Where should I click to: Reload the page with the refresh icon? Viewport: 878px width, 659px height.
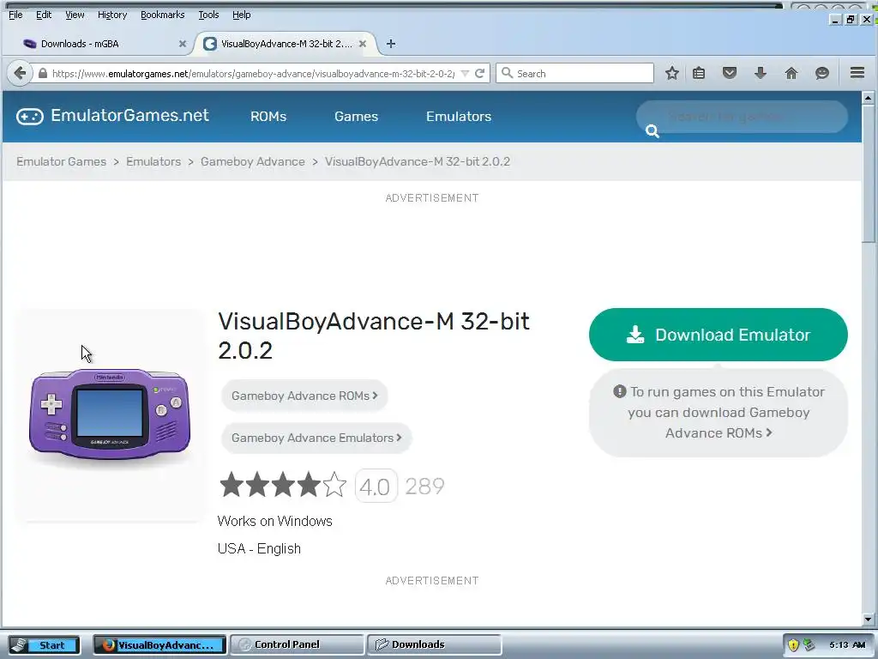[480, 74]
